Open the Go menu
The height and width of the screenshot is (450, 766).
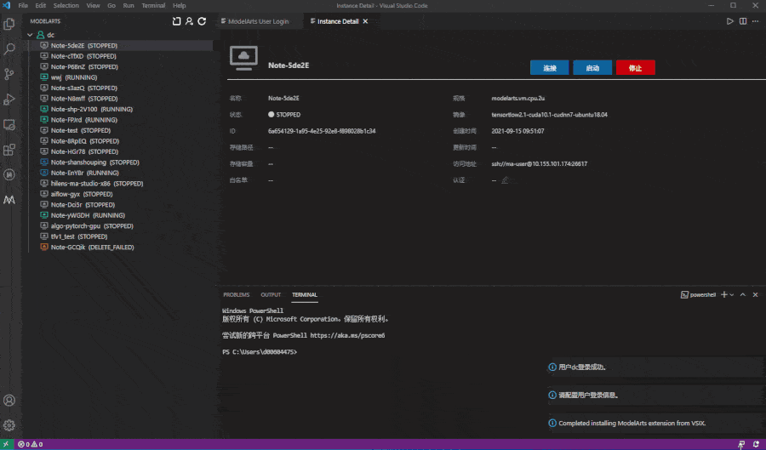pos(111,5)
